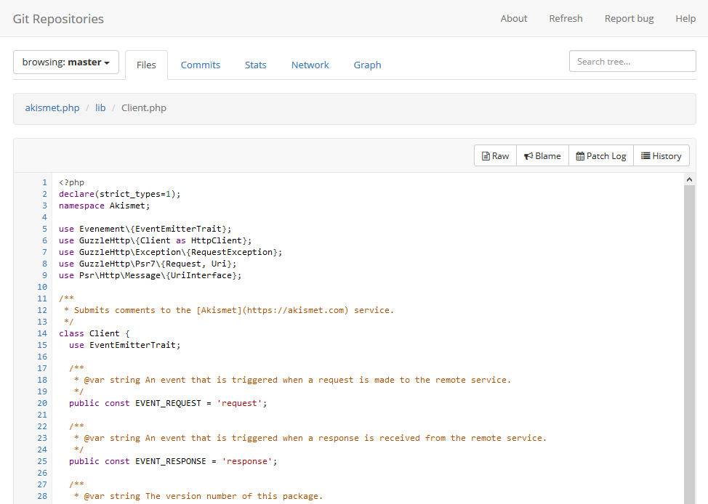View the Patch Log for Client.php
This screenshot has height=504, width=708.
[600, 155]
